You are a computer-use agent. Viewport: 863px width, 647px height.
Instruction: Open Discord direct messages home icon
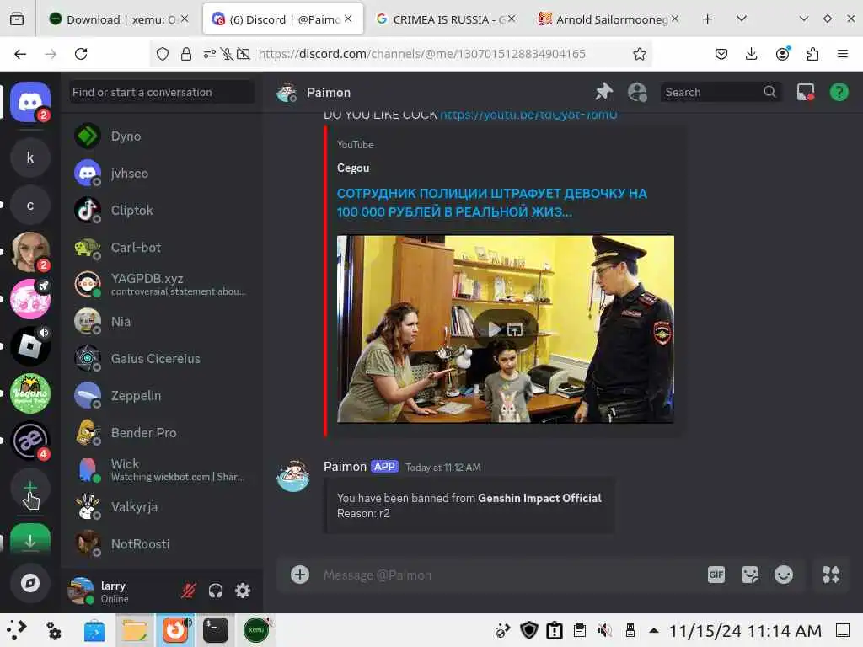[x=30, y=102]
